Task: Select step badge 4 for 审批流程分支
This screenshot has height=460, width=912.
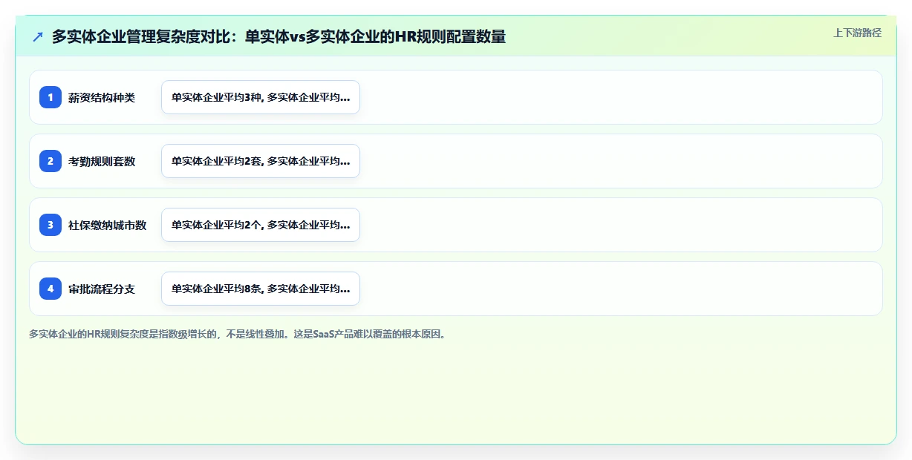Action: point(51,289)
